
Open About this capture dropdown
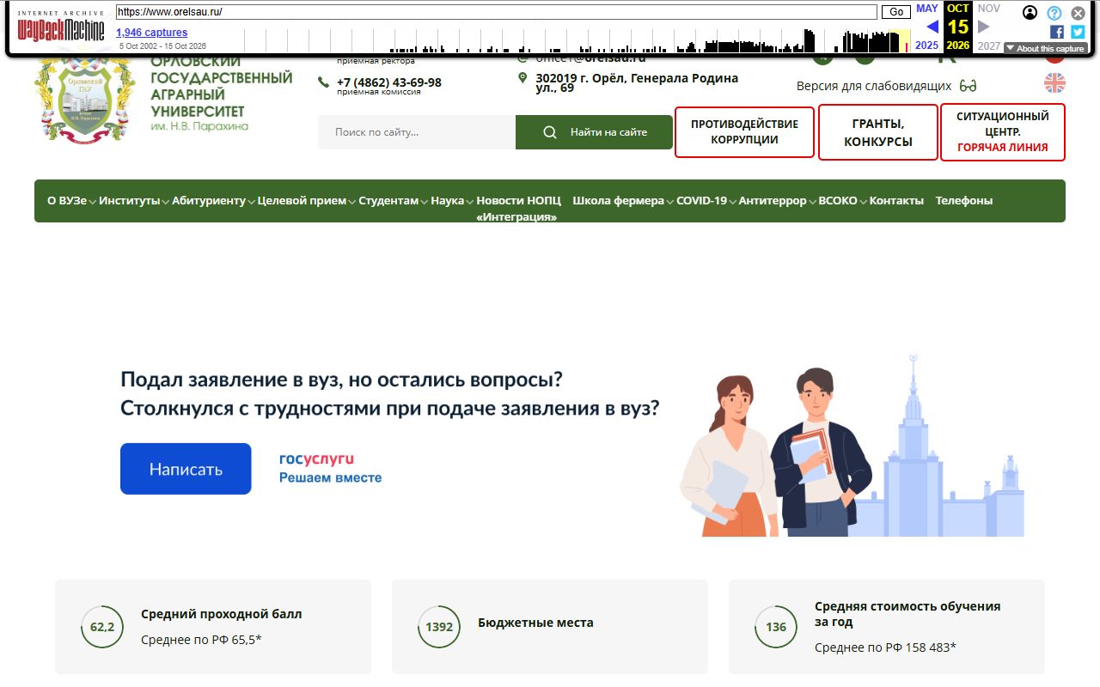1045,49
